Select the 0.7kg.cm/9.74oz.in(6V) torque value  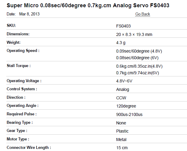point(137,73)
